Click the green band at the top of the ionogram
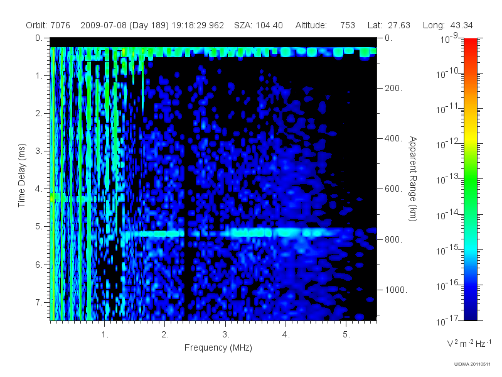 [x=213, y=52]
